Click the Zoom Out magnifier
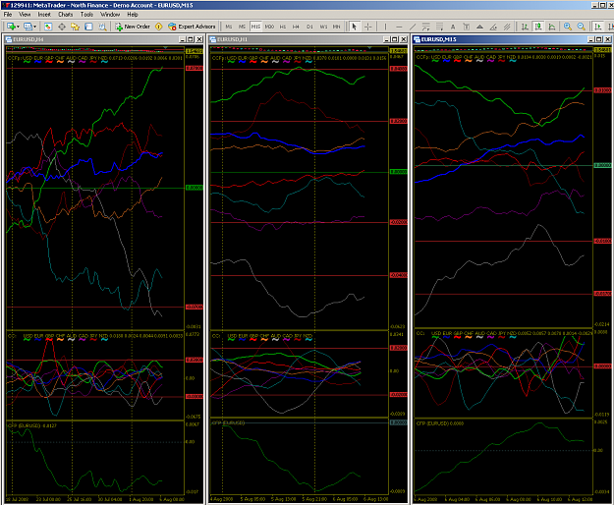The image size is (614, 505). [x=582, y=27]
